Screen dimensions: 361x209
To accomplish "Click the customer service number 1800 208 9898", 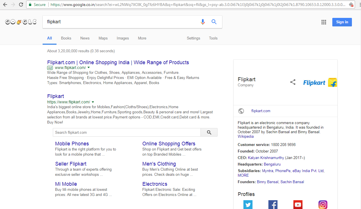I will pyautogui.click(x=283, y=145).
